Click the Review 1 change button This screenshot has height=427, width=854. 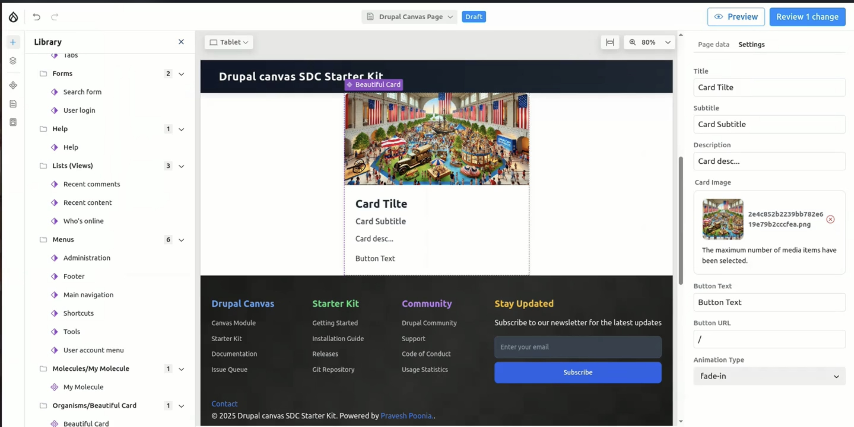[x=807, y=17]
